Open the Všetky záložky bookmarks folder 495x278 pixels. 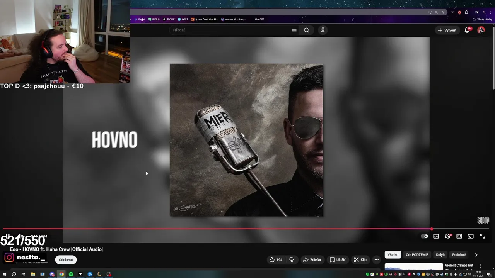[x=482, y=19]
